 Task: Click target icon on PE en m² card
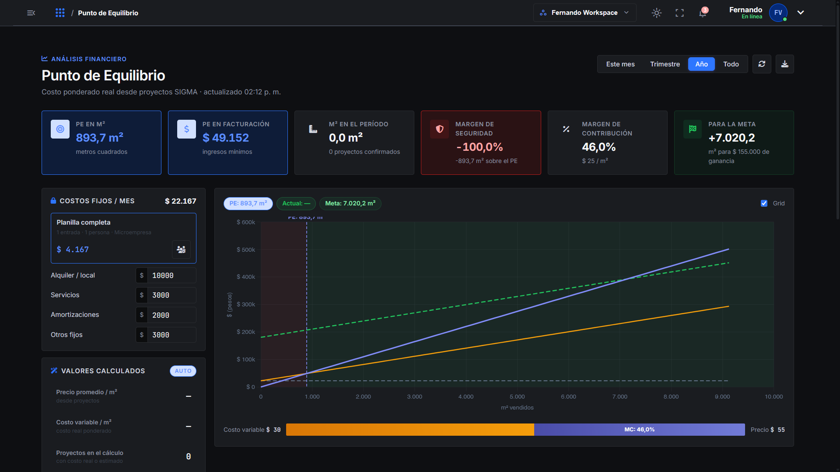coord(60,129)
